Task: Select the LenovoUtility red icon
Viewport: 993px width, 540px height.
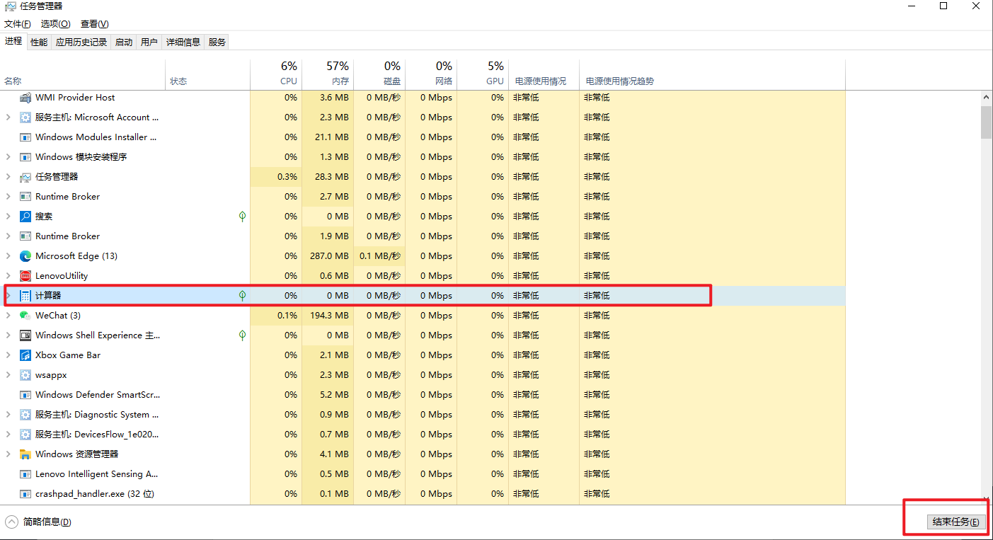Action: (x=25, y=276)
